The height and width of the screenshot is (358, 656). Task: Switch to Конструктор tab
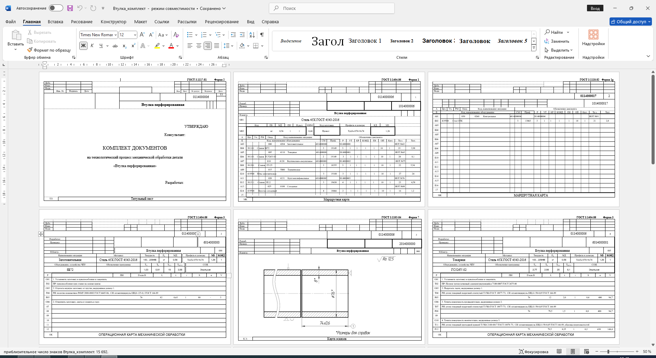[x=113, y=22]
